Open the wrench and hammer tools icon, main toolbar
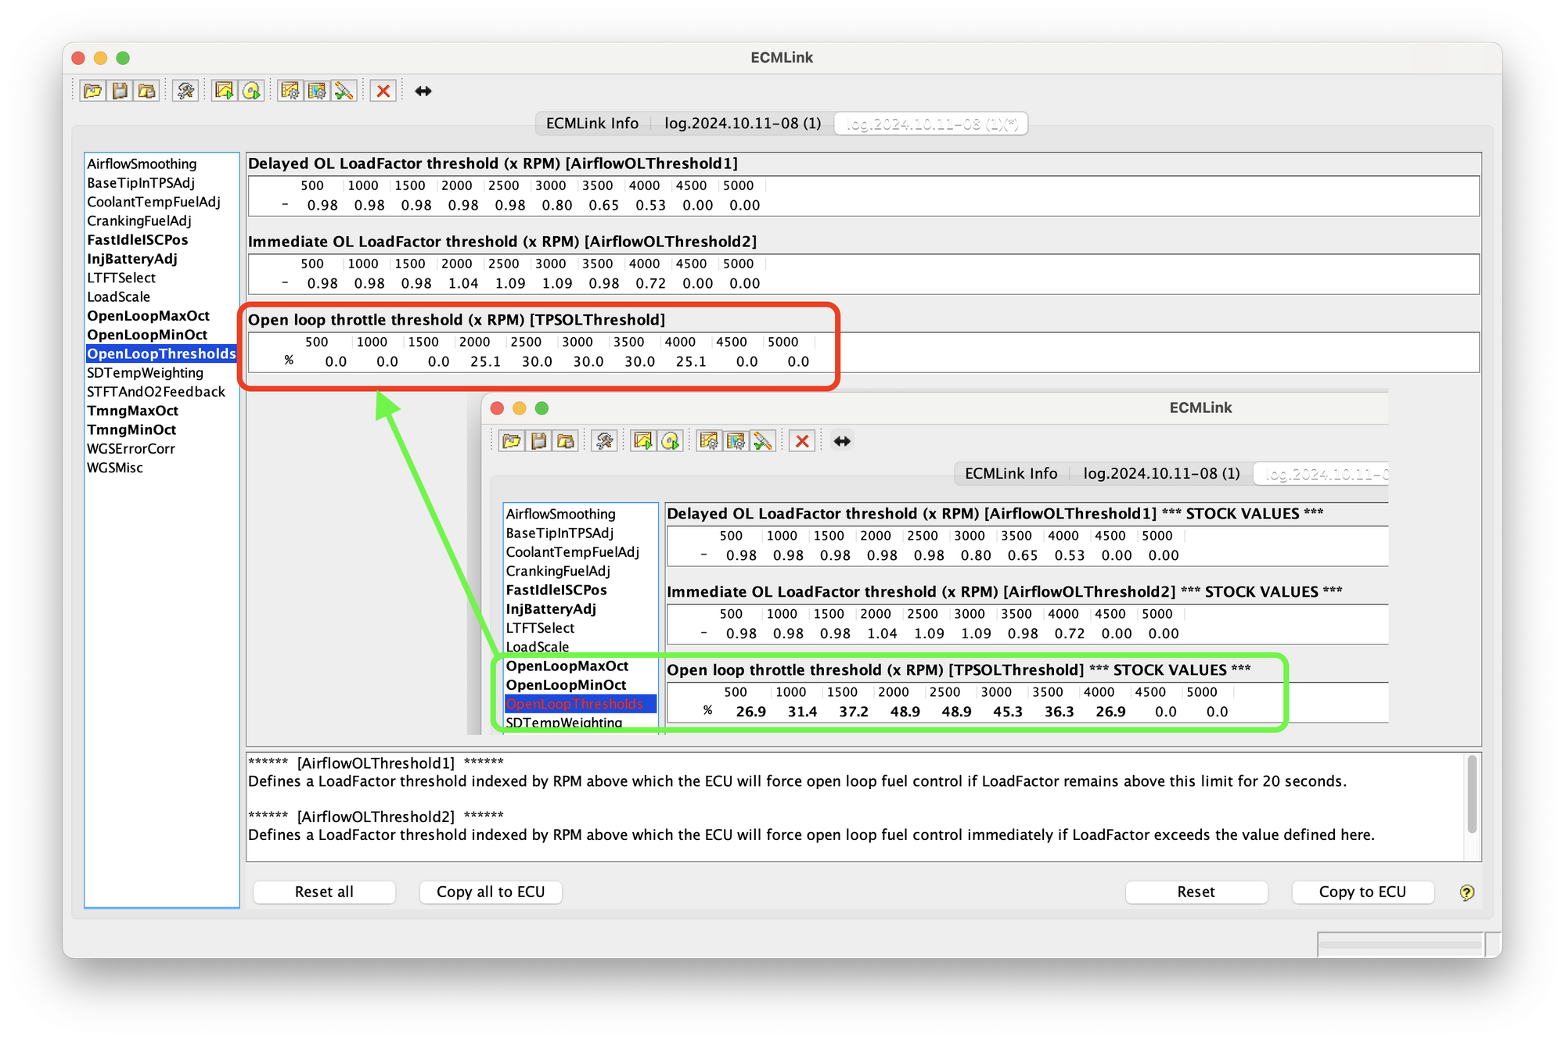This screenshot has width=1565, height=1041. pyautogui.click(x=185, y=91)
